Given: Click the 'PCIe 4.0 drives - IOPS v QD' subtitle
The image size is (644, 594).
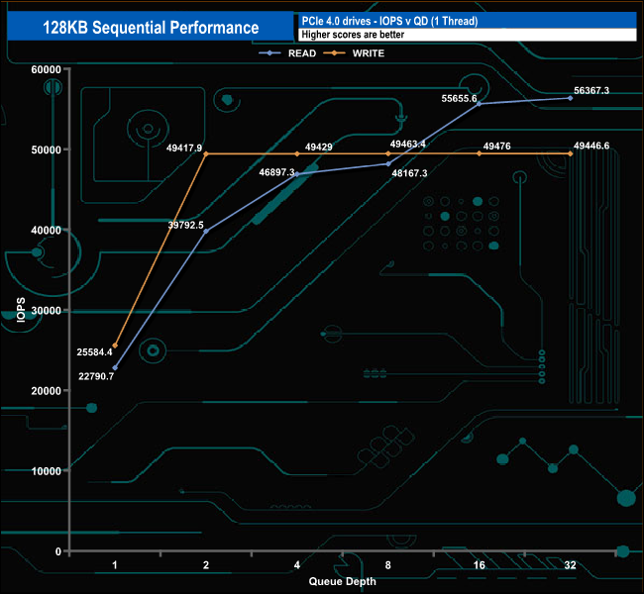Looking at the screenshot, I should click(x=389, y=22).
